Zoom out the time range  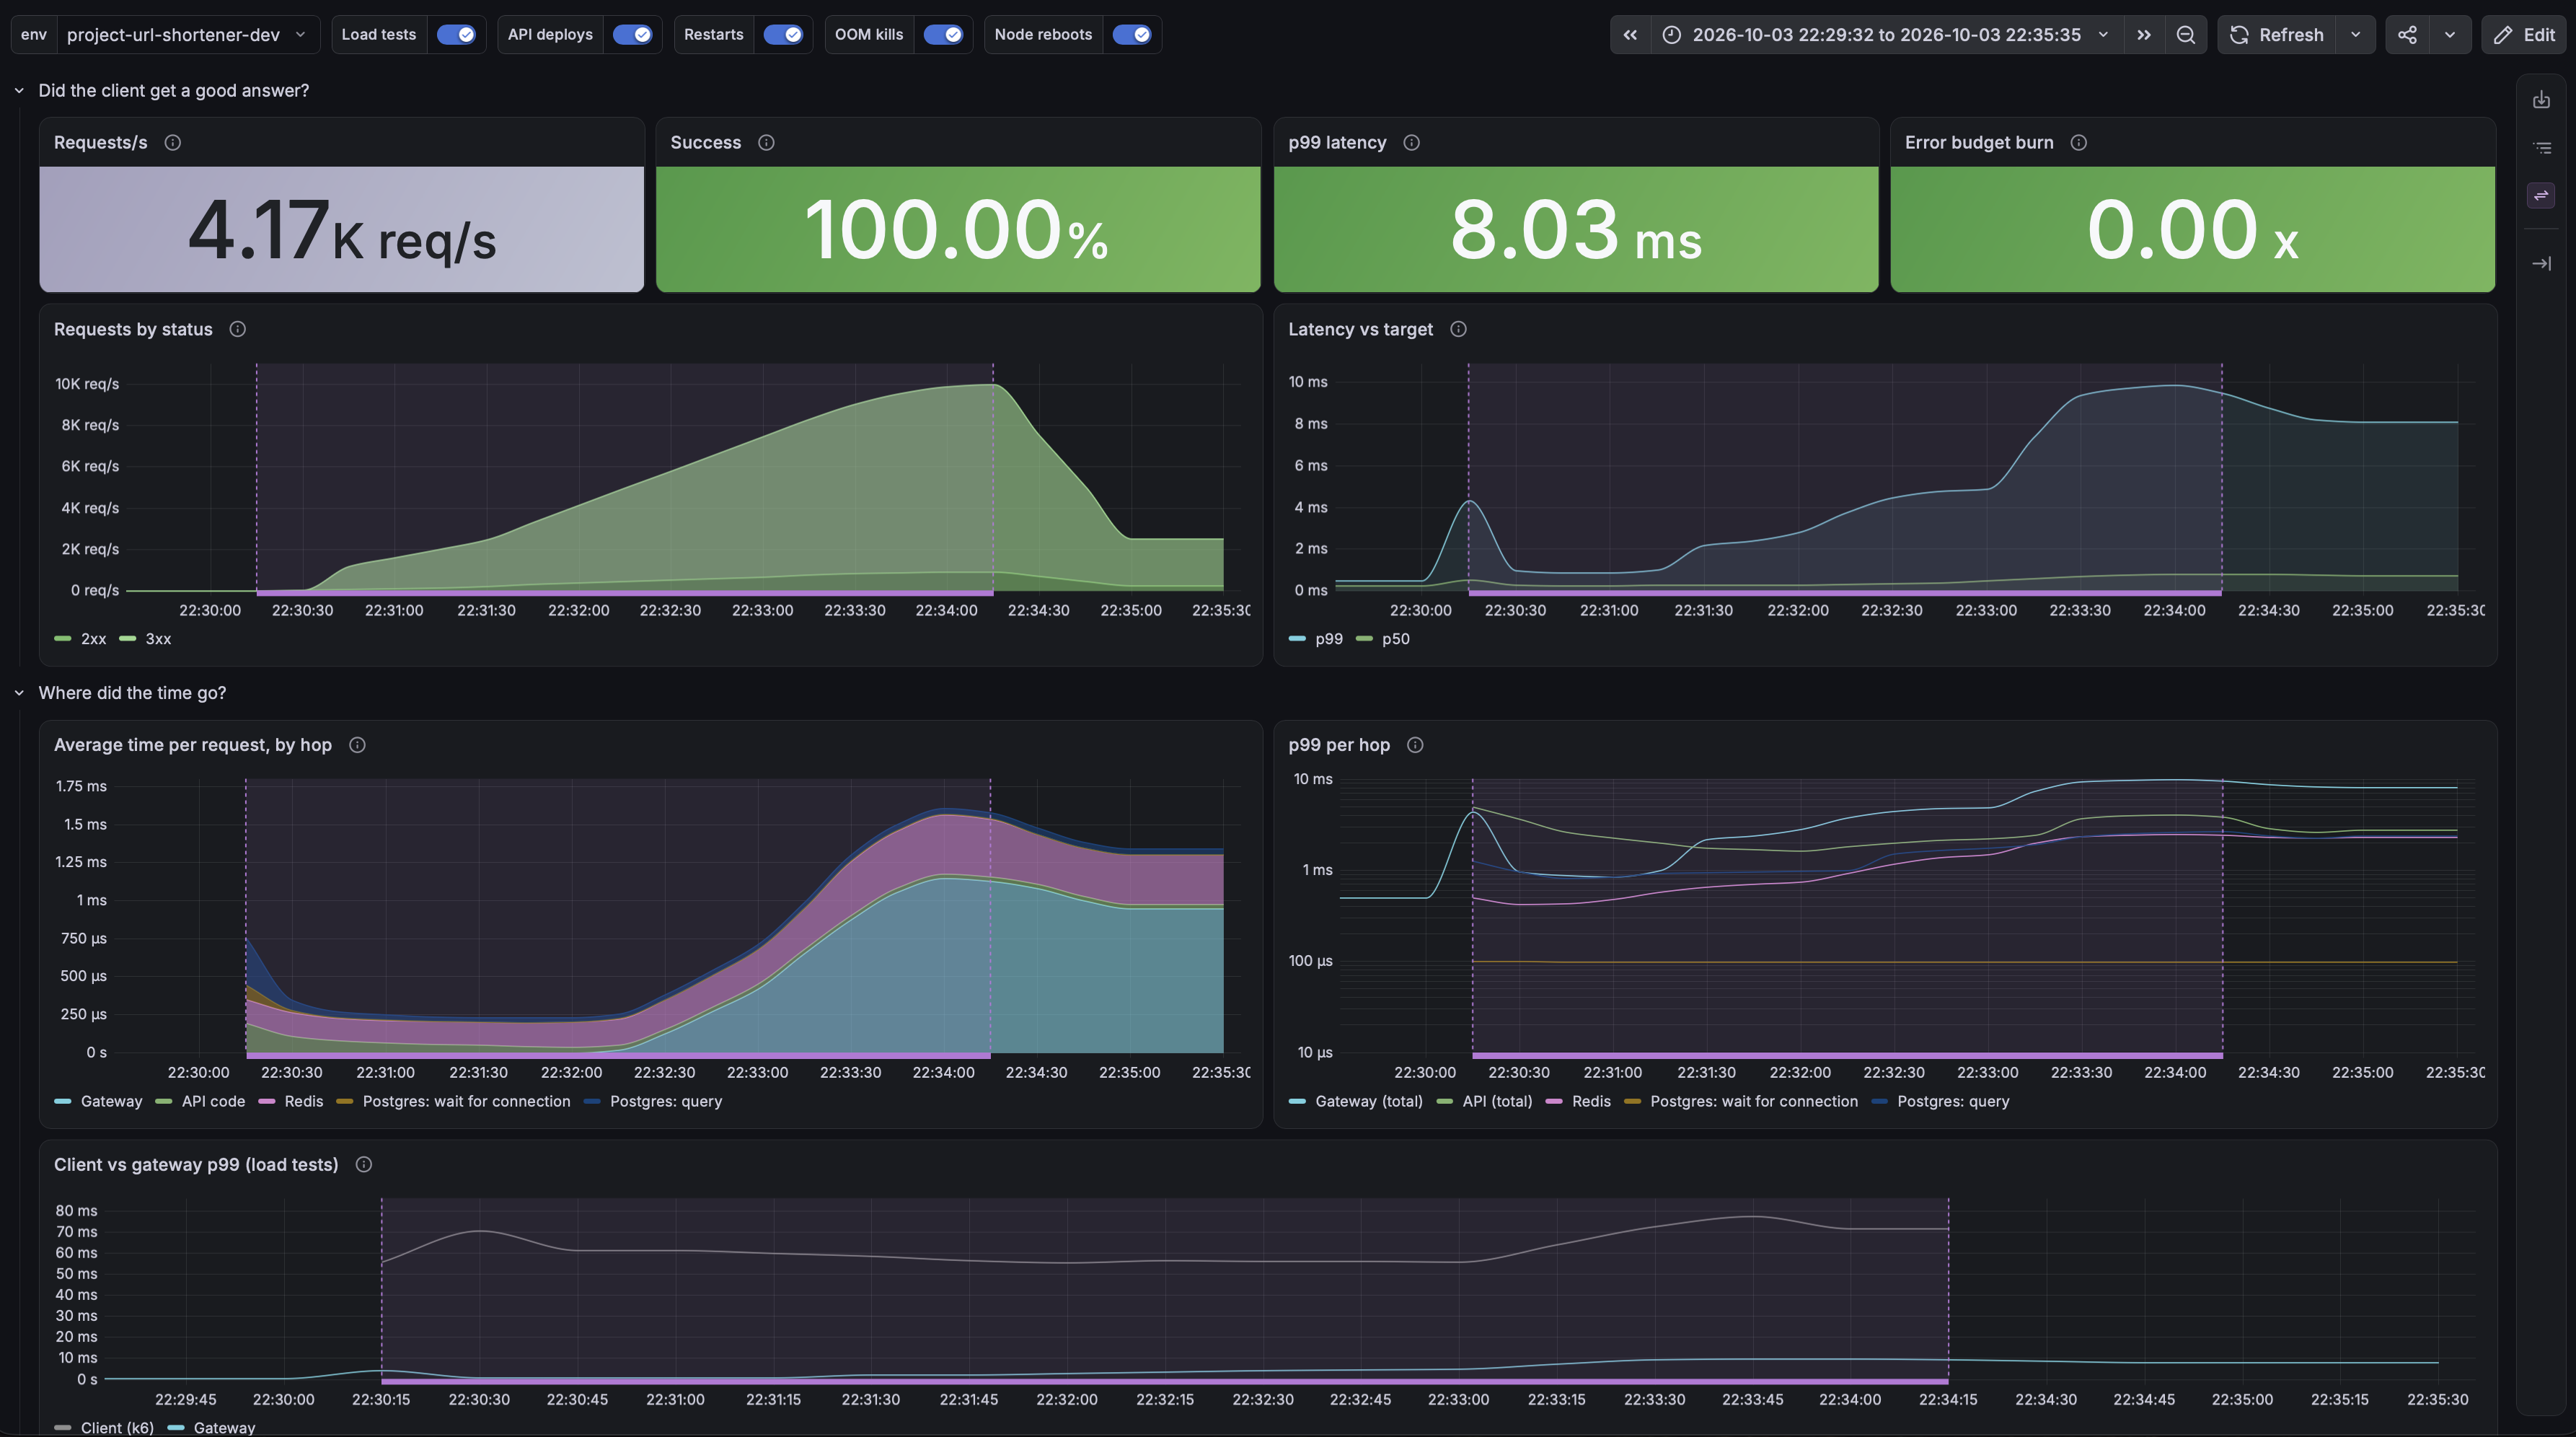2186,34
